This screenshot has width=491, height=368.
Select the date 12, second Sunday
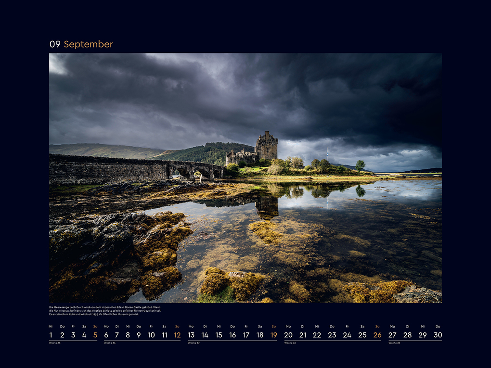(x=176, y=333)
